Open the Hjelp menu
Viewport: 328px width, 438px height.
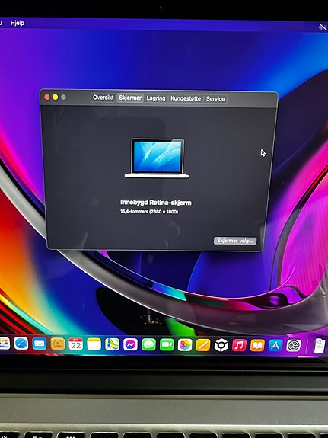pyautogui.click(x=18, y=23)
